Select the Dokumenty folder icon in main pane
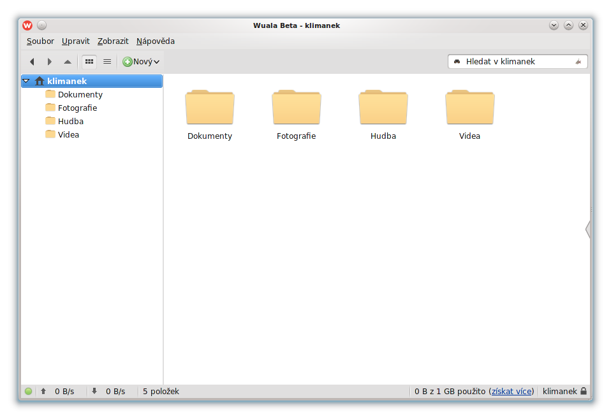The width and height of the screenshot is (611, 419). pyautogui.click(x=210, y=108)
